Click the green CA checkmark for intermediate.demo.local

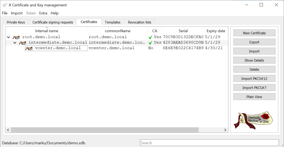(x=150, y=42)
